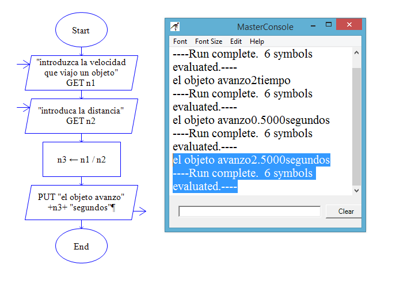Click the scrollbar up arrow
This screenshot has height=291, width=396.
[357, 53]
